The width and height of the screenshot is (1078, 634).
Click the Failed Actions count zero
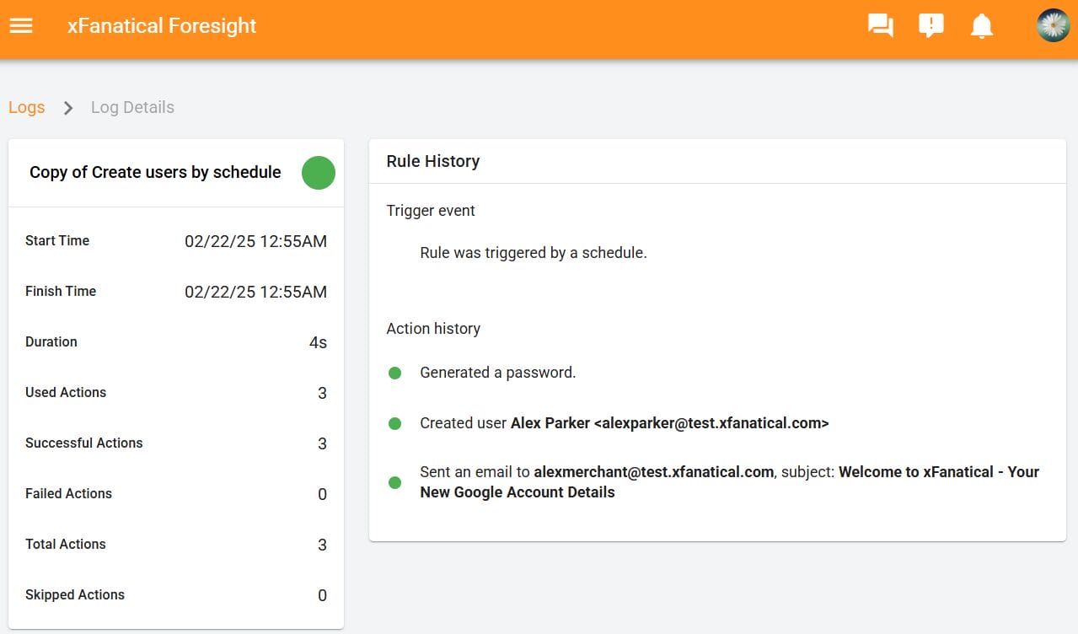click(x=321, y=494)
